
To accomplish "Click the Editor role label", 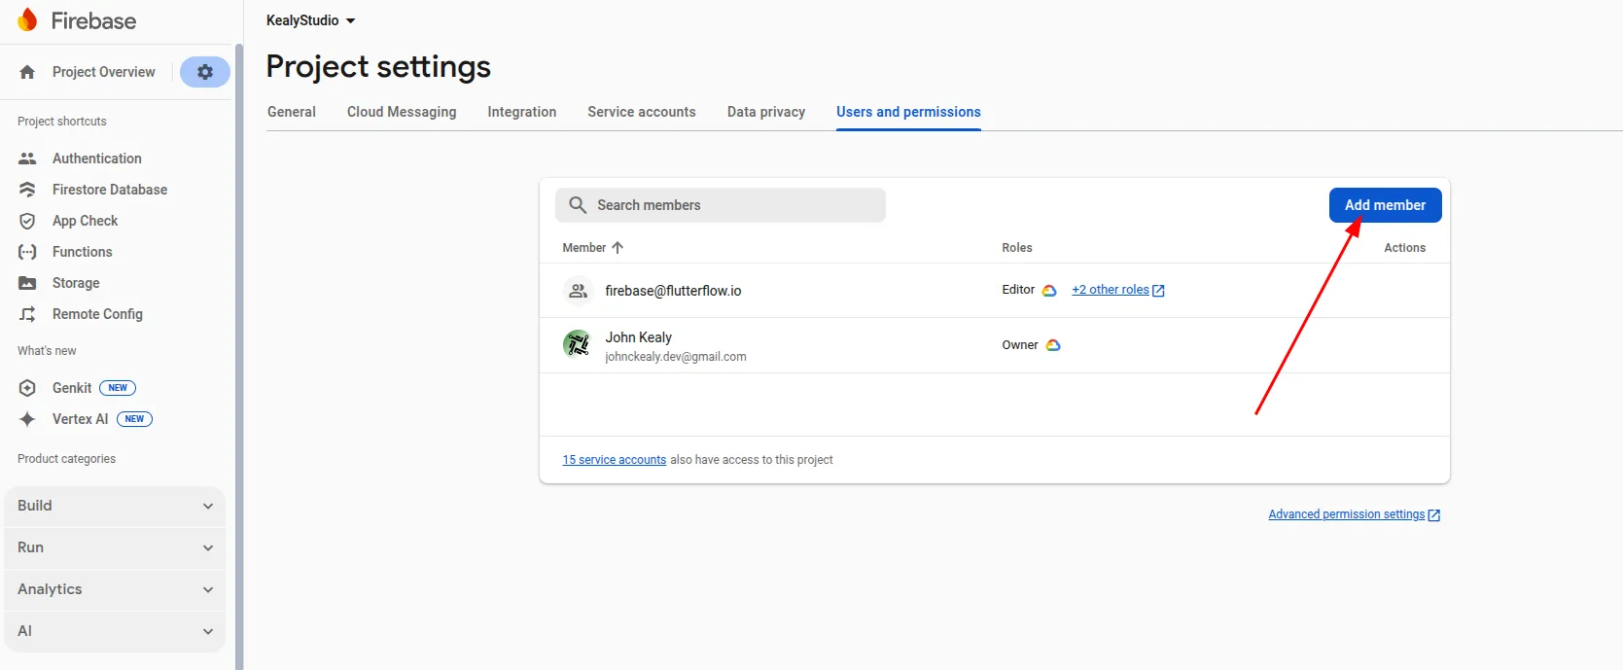I will [x=1018, y=290].
